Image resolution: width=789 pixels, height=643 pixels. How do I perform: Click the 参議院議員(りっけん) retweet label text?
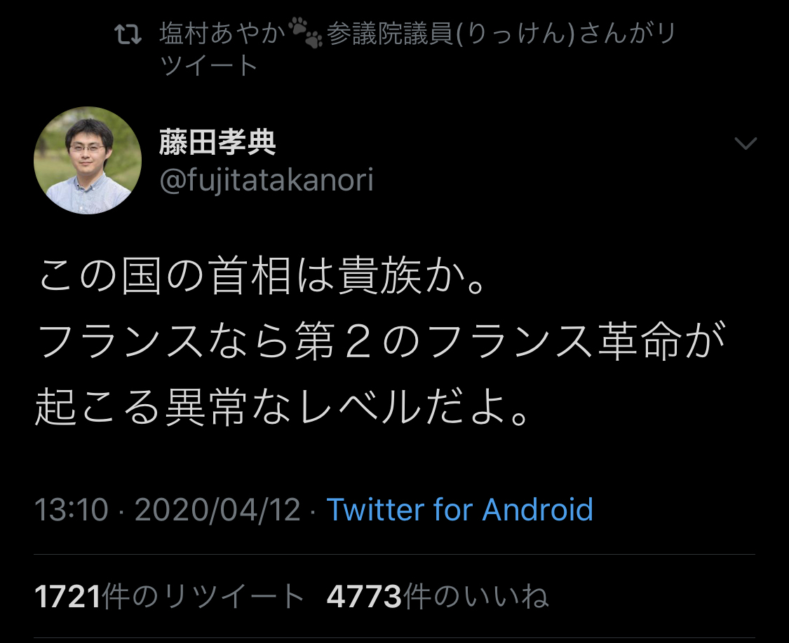(451, 34)
